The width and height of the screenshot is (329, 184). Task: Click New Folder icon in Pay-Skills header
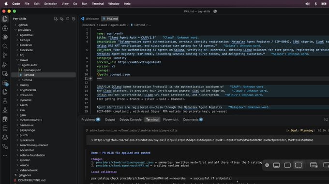pyautogui.click(x=61, y=19)
